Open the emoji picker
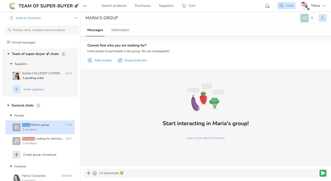The height and width of the screenshot is (181, 331). pos(95,173)
